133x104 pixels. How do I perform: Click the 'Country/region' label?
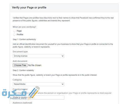click(20, 89)
